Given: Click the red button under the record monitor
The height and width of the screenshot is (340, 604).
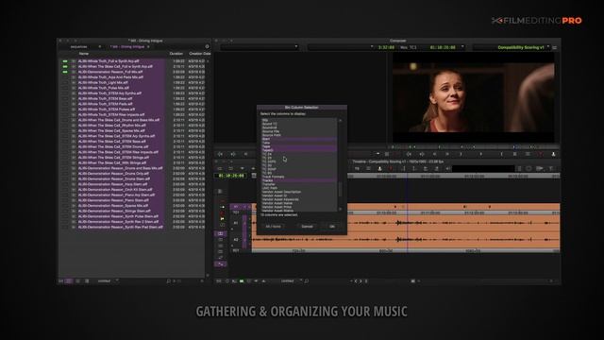Looking at the screenshot, I should coord(541,154).
